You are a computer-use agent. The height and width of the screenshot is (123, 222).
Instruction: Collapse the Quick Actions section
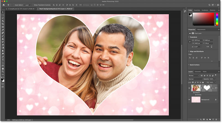click(189, 65)
